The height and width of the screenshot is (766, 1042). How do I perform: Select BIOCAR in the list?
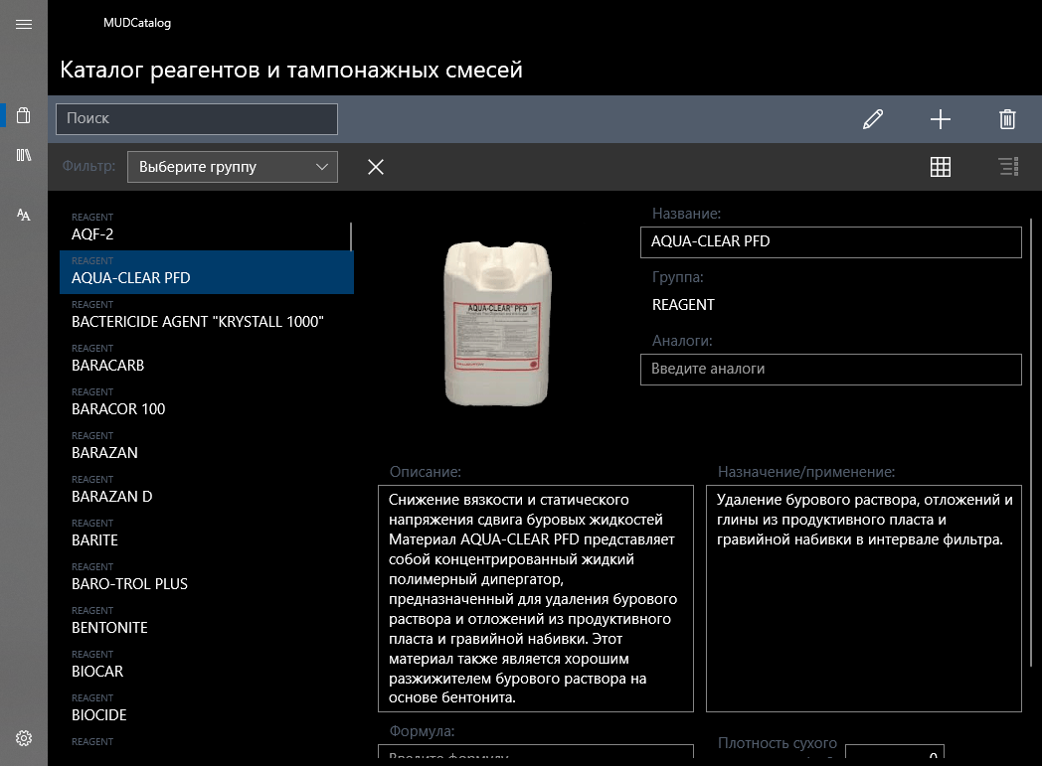tap(206, 667)
